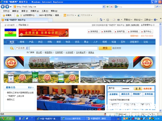The width and height of the screenshot is (162, 121).
Task: Click the 收藏夹 favorites star button
Action: click(7, 15)
